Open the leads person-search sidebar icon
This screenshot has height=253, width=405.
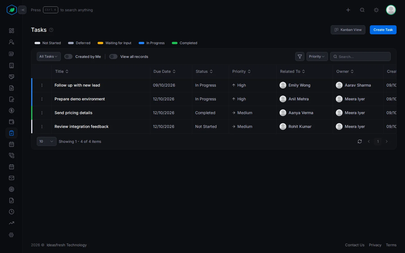tap(12, 42)
